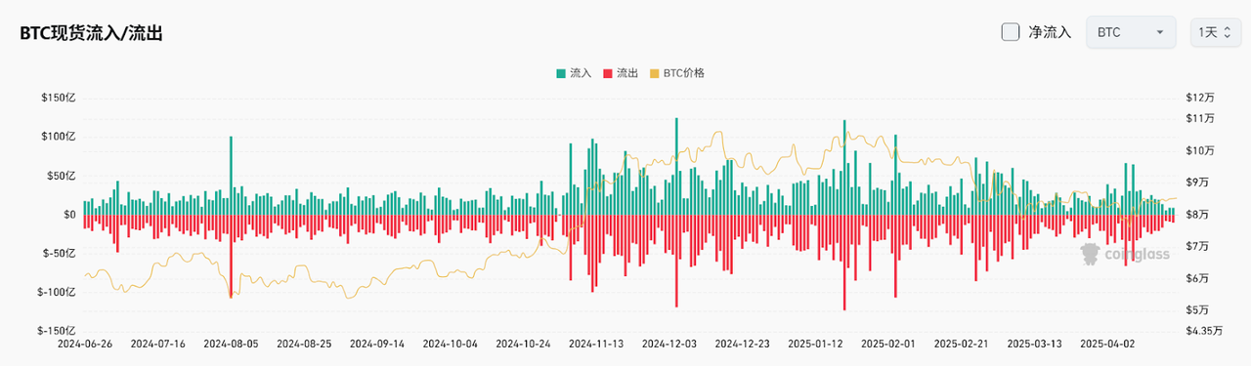
Task: Click the red 流出 legend swatch
Action: [608, 73]
